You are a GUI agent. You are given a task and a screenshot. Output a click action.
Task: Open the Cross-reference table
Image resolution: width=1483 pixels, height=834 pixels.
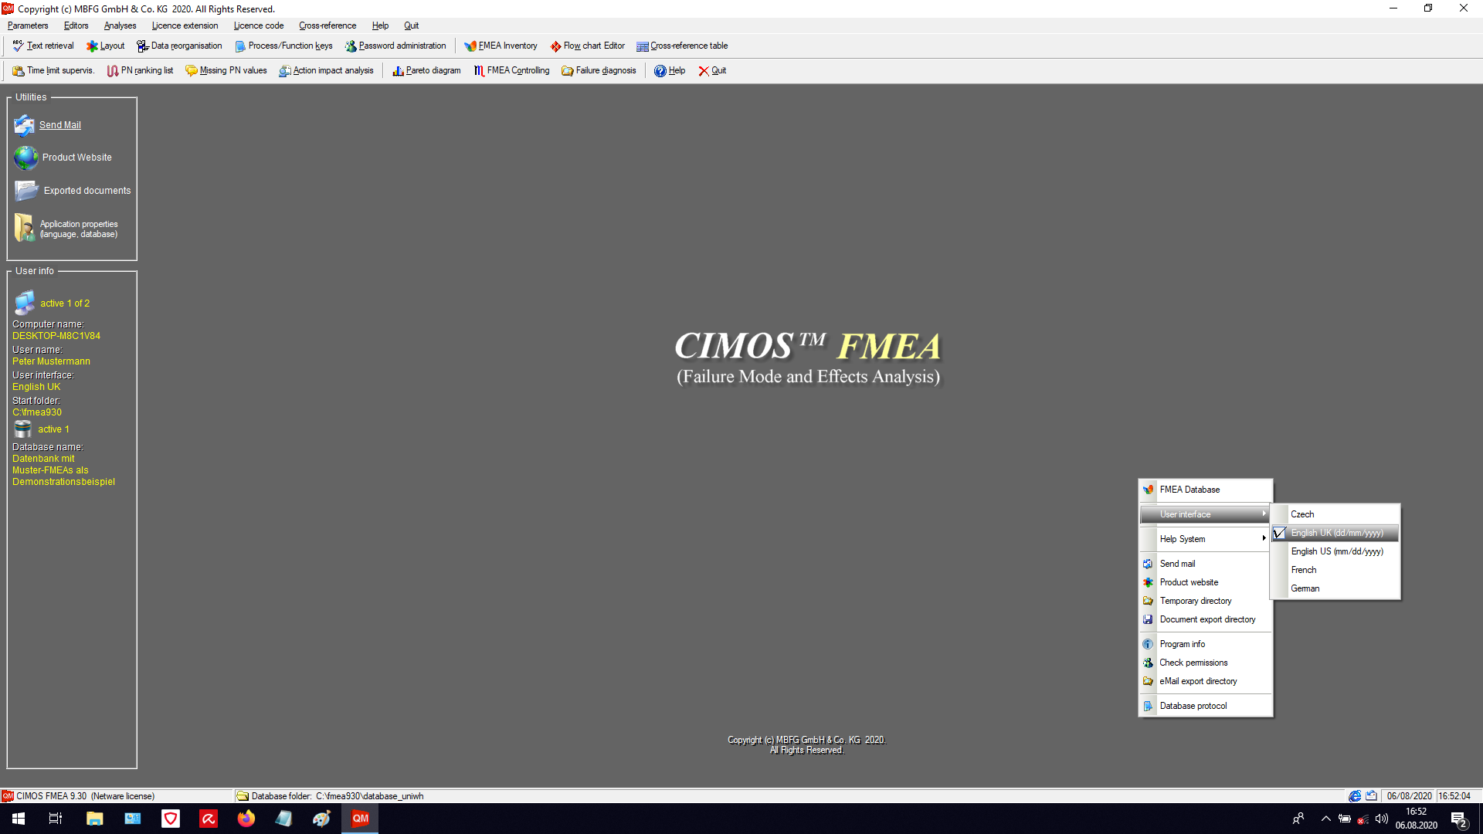coord(681,46)
